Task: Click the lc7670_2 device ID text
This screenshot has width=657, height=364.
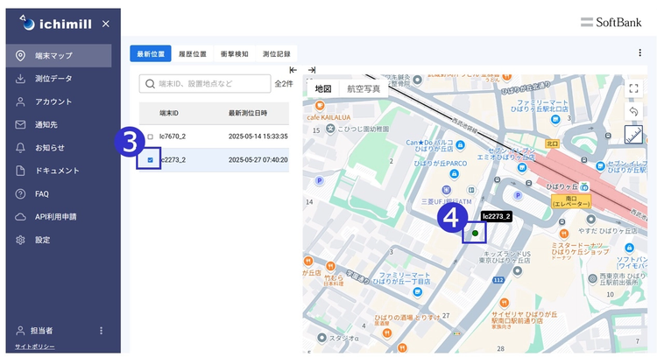Action: [173, 136]
